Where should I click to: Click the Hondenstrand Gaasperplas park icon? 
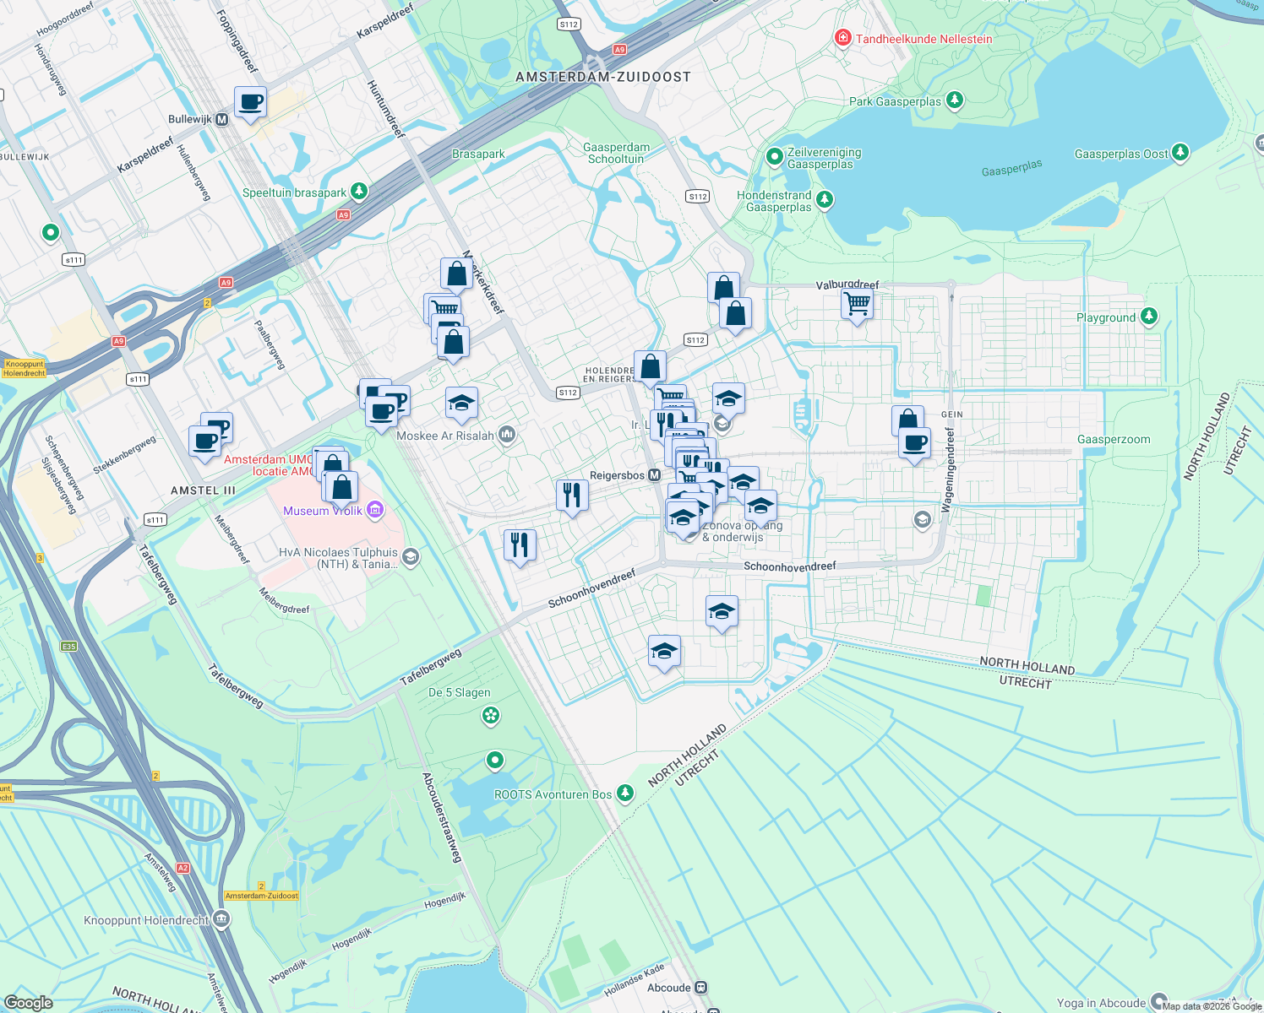pyautogui.click(x=825, y=200)
